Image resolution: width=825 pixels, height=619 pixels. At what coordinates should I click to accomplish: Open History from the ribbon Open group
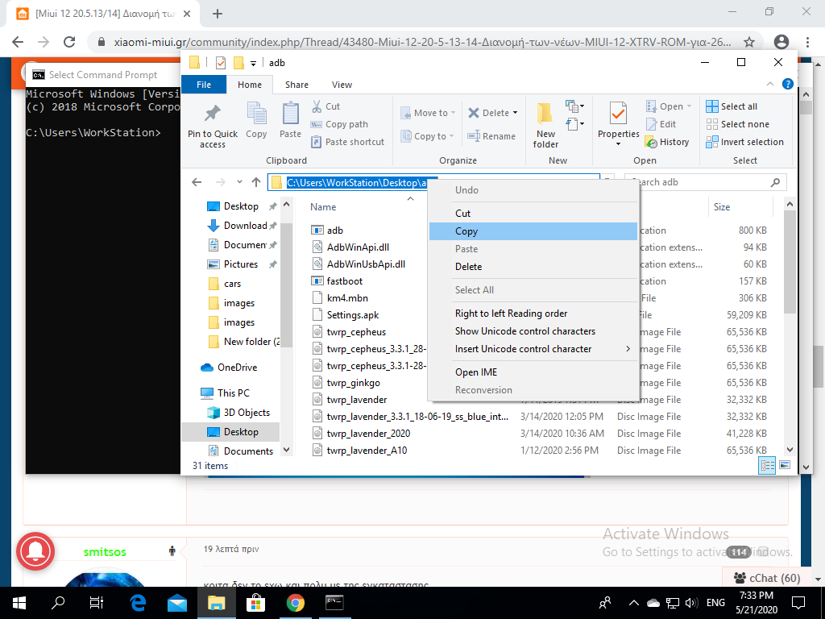[667, 142]
